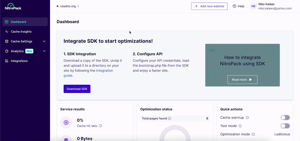The height and width of the screenshot is (141, 300).
Task: Go to Integrations in the sidebar
Action: pyautogui.click(x=19, y=61)
